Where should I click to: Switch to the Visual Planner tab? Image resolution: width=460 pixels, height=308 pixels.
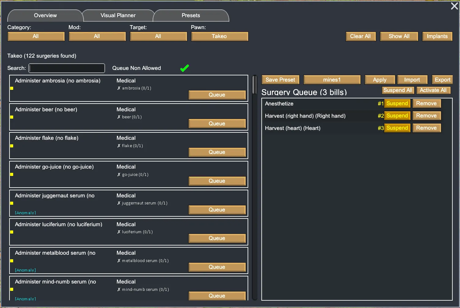(118, 16)
